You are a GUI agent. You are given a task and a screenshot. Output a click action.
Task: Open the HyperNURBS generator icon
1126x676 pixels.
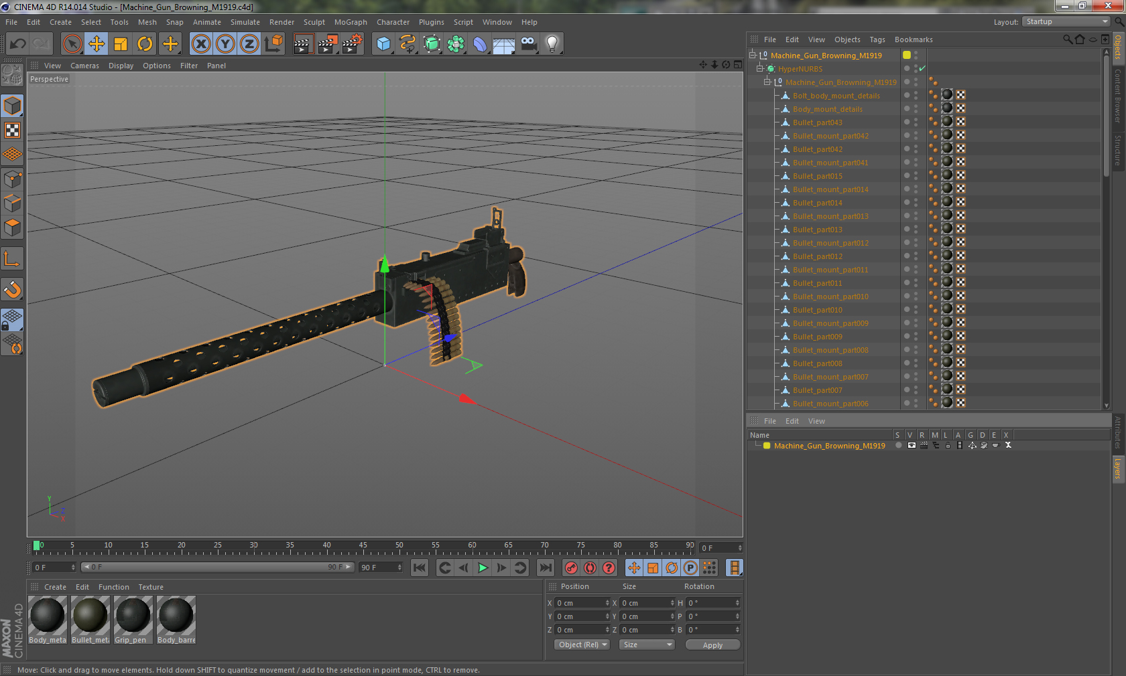[432, 44]
